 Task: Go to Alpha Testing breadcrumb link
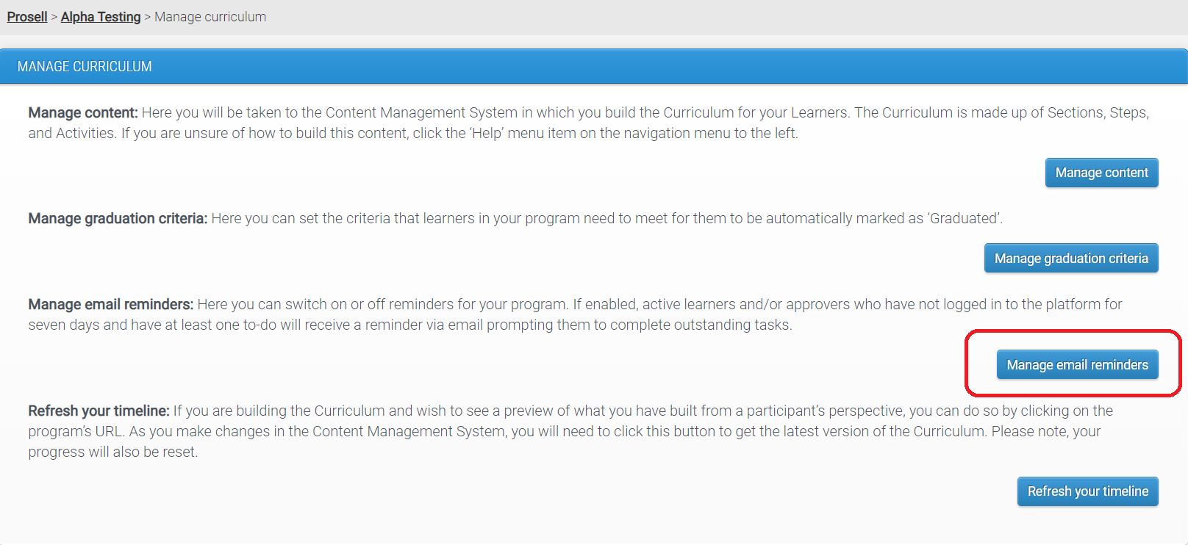[101, 17]
